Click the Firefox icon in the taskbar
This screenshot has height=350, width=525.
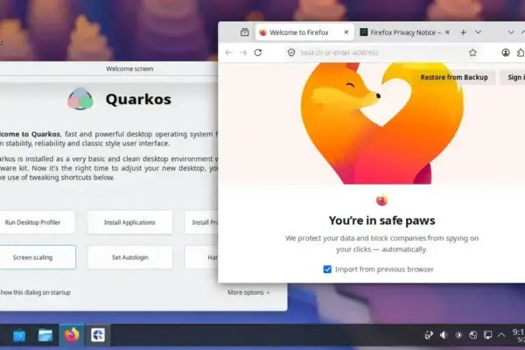point(72,335)
